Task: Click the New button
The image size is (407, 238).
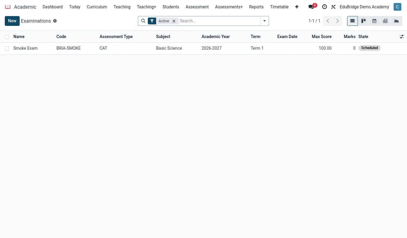Action: click(x=12, y=21)
